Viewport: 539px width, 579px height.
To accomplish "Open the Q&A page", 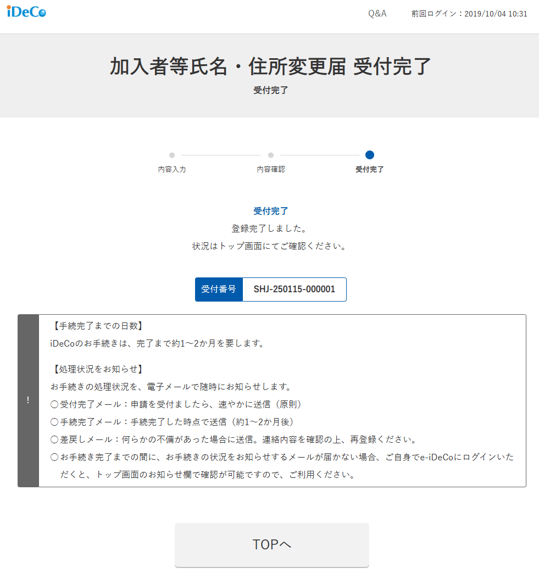I will (x=377, y=14).
